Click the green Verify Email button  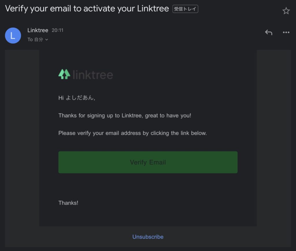tap(148, 162)
